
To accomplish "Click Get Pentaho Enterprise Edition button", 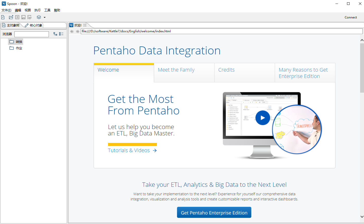I will click(214, 212).
